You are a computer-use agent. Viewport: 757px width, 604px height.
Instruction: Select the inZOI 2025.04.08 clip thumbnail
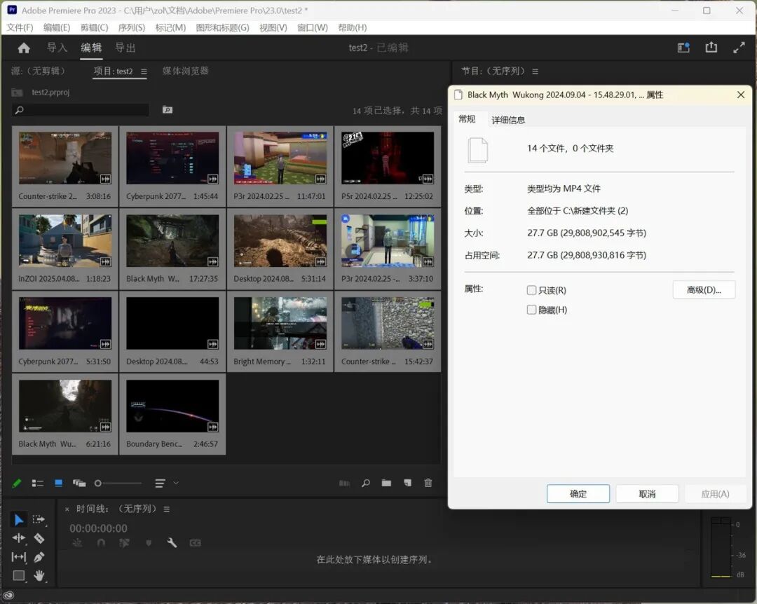coord(65,240)
